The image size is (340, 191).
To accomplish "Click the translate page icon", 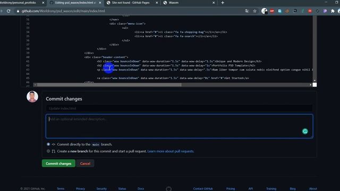I will point(247,11).
